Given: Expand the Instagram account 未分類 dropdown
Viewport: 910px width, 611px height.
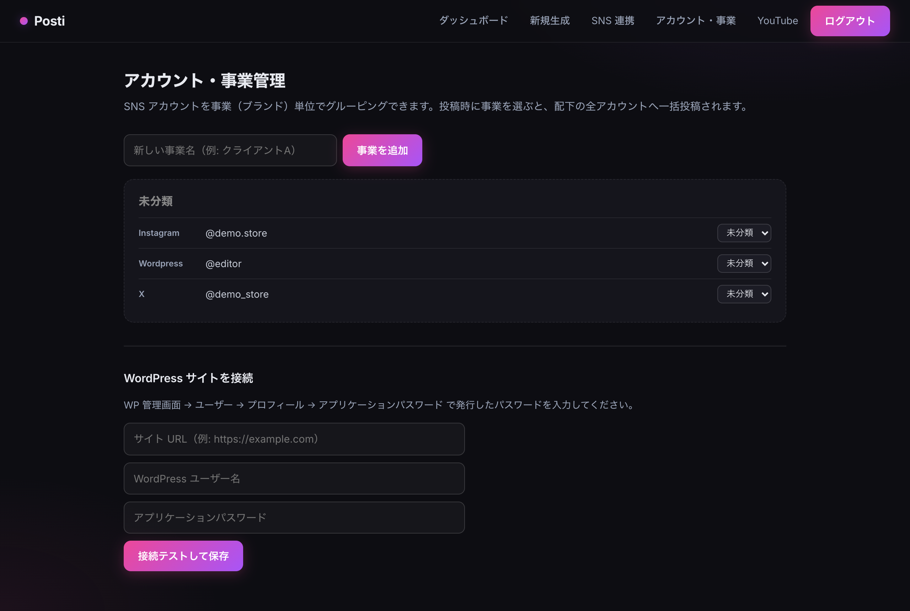Looking at the screenshot, I should click(x=744, y=233).
